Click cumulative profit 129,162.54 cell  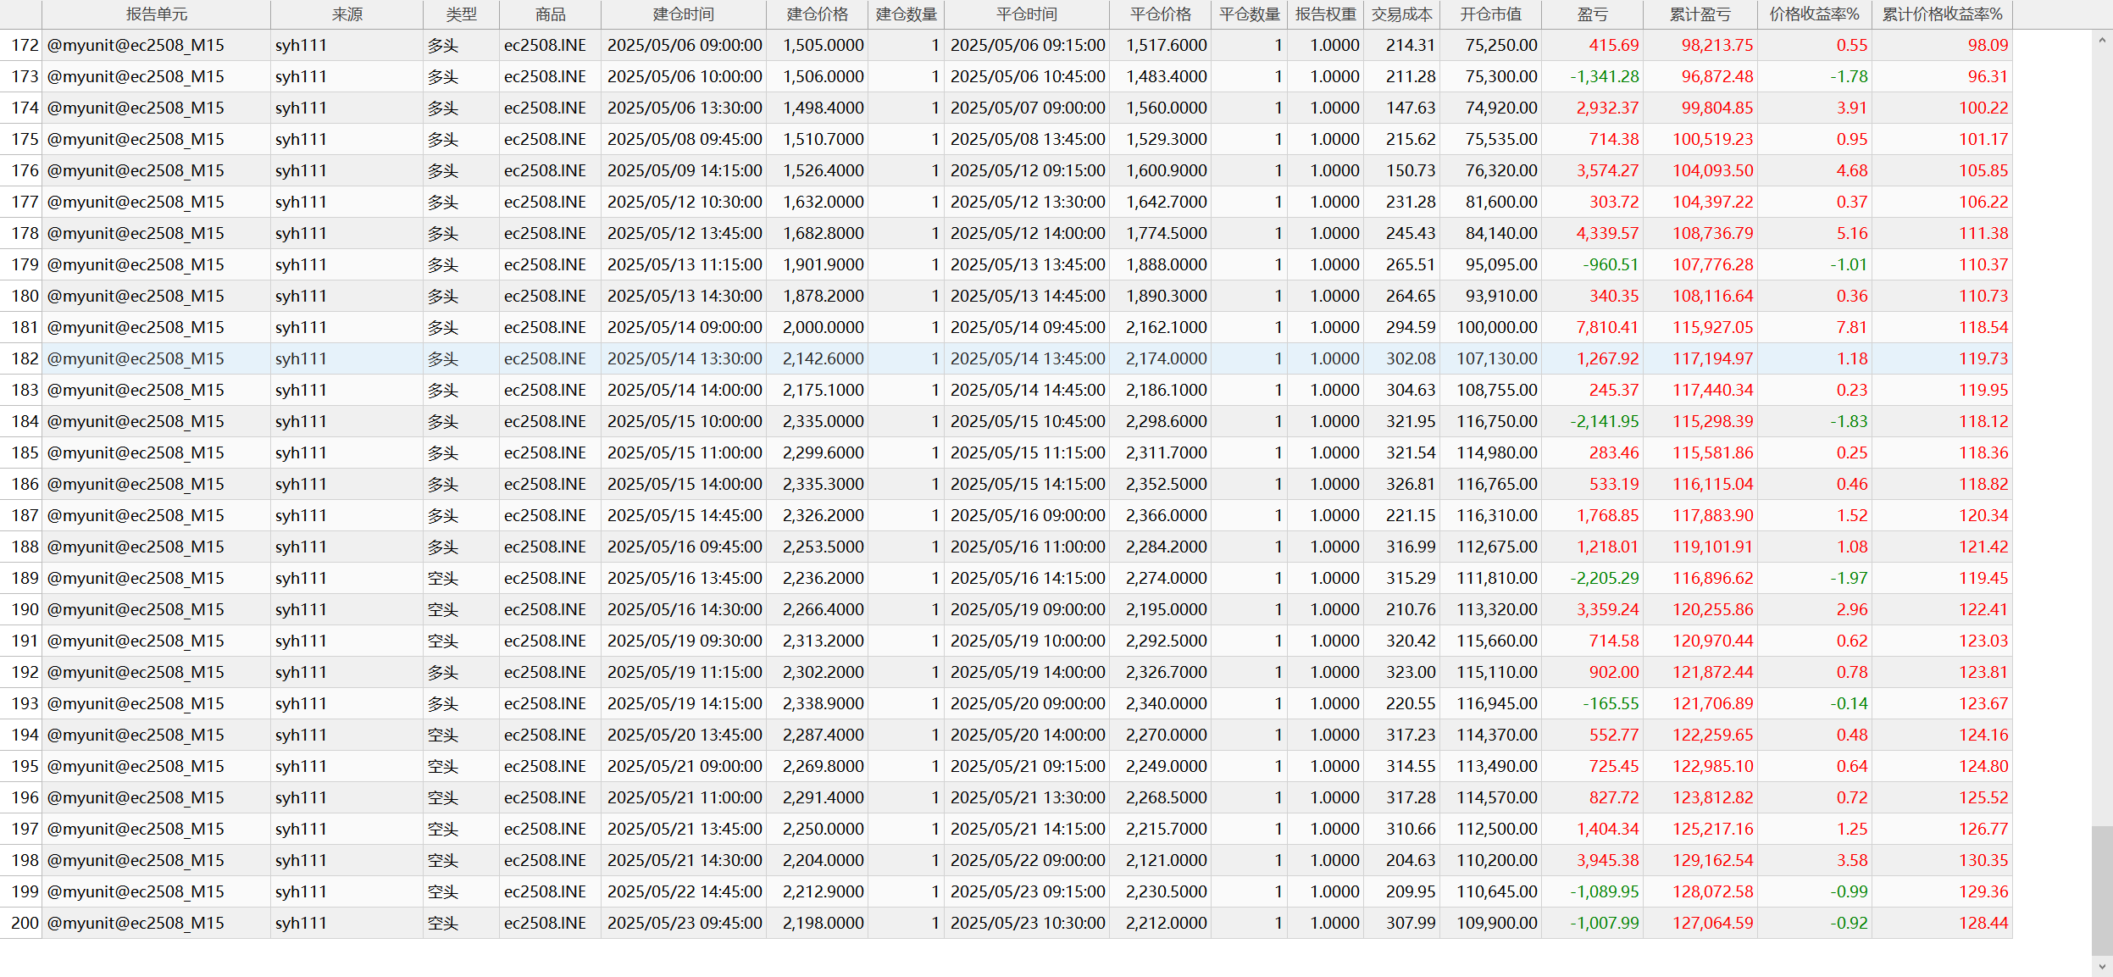tap(1711, 860)
